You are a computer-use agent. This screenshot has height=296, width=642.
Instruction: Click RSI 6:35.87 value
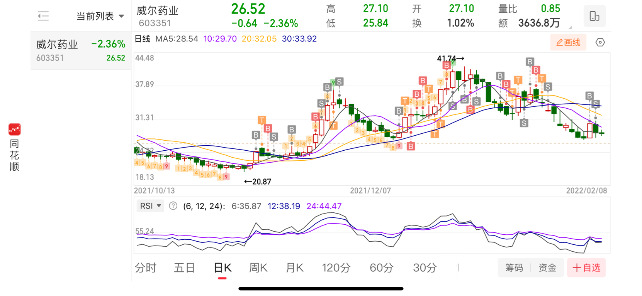pyautogui.click(x=246, y=206)
